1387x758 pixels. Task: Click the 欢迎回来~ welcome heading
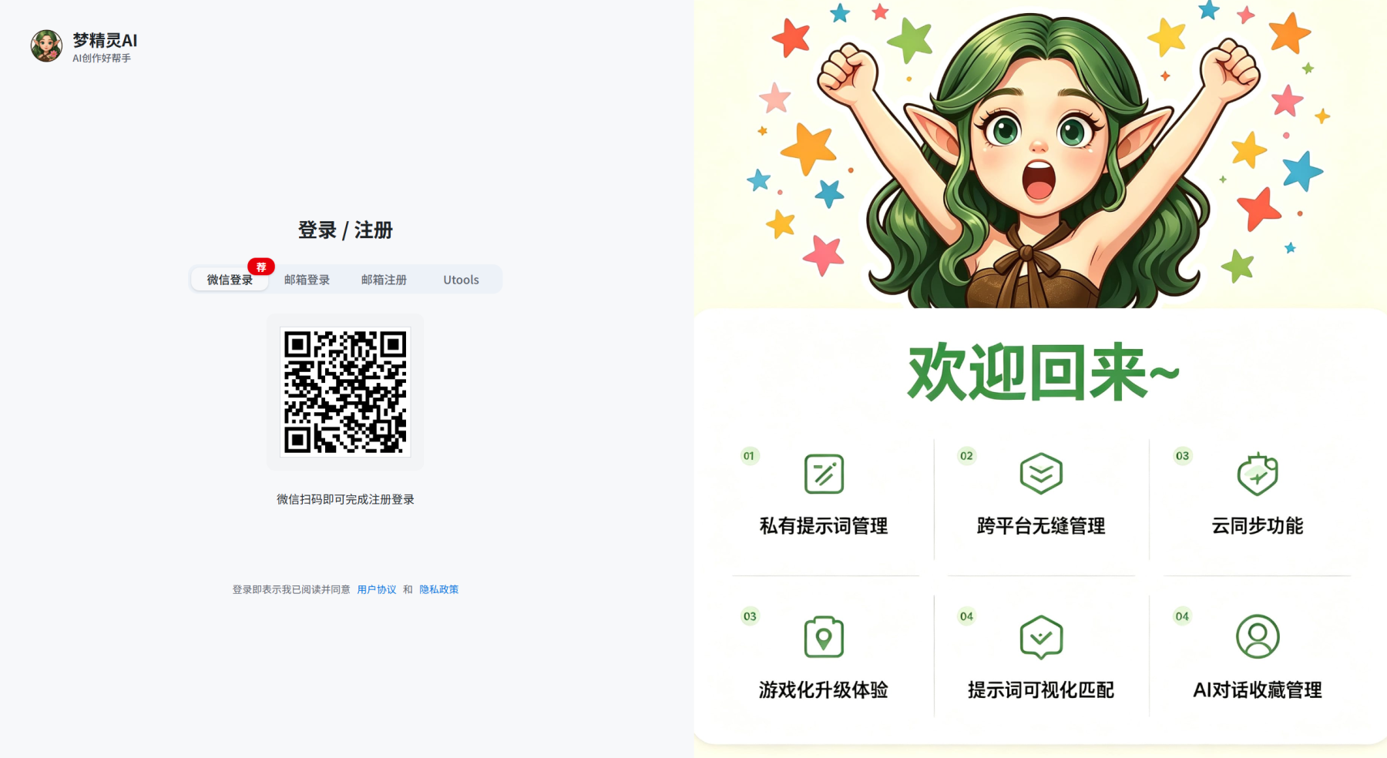coord(1043,373)
